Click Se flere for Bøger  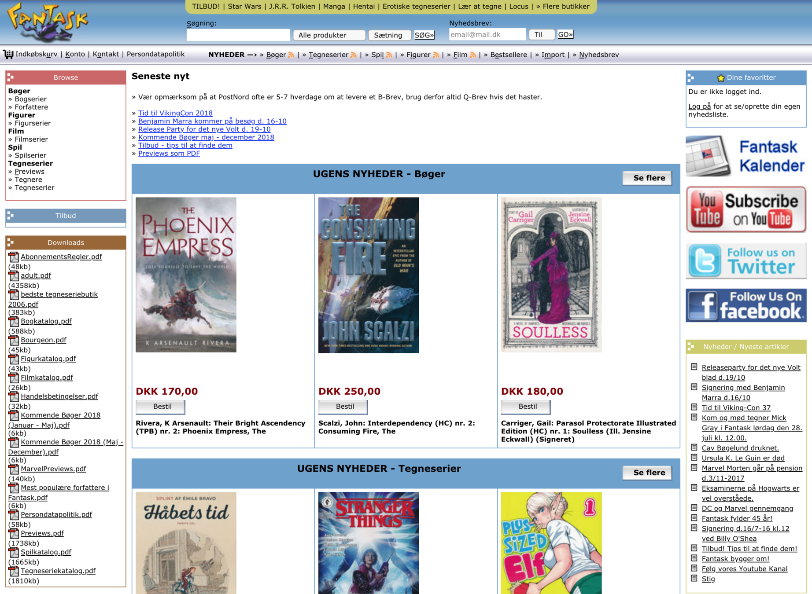click(647, 178)
